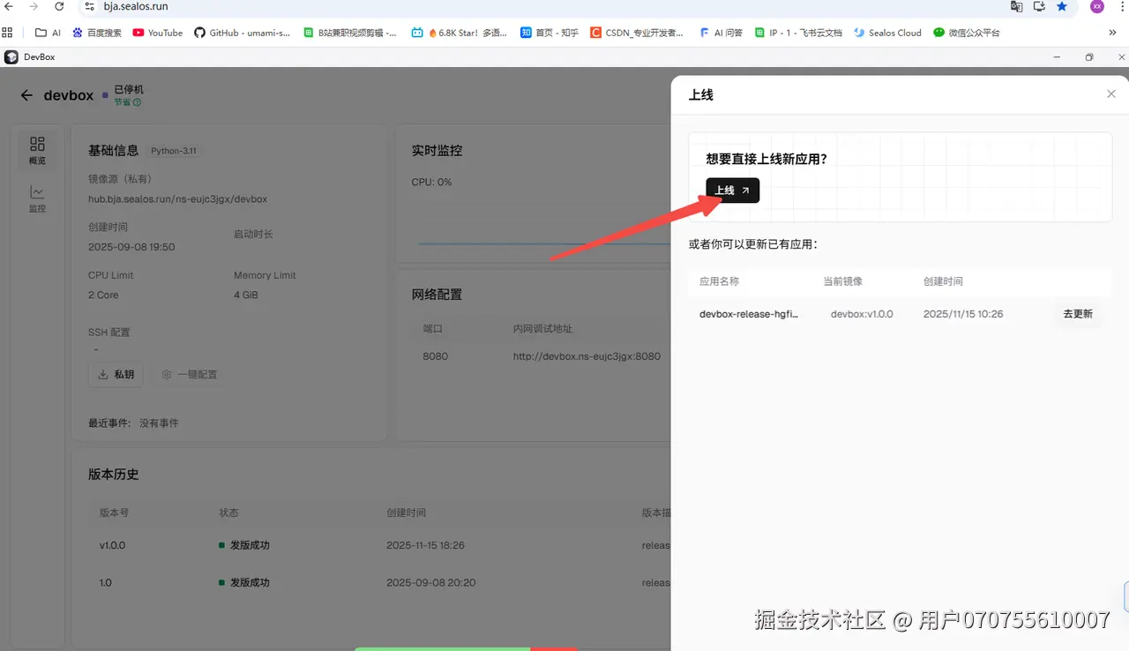Image resolution: width=1129 pixels, height=651 pixels.
Task: Click the Python-3.11 runtime tag
Action: (174, 151)
